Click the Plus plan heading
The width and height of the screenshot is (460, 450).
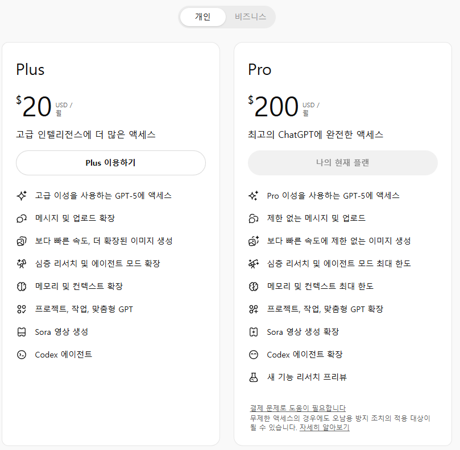coord(30,70)
